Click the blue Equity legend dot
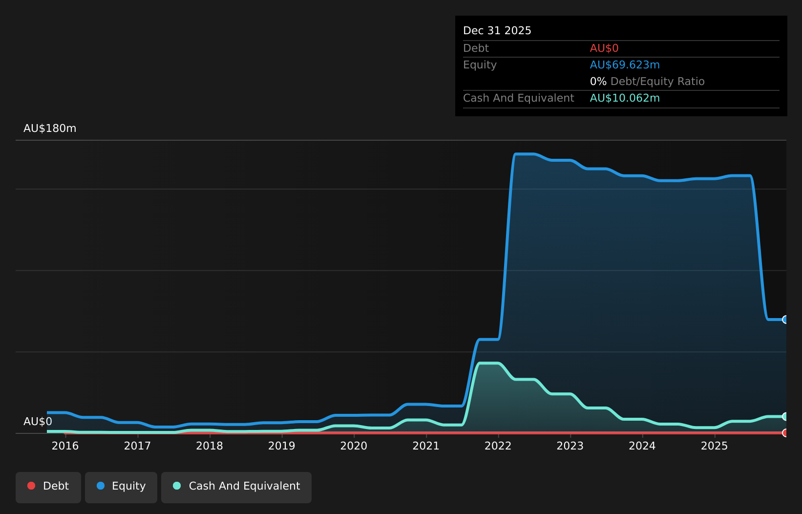This screenshot has width=802, height=514. [101, 486]
